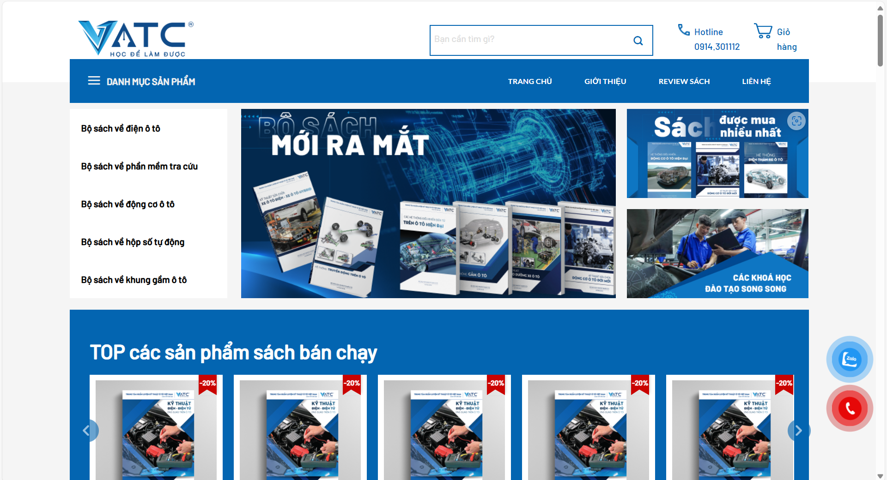This screenshot has width=887, height=480.
Task: Open 'Các khoá học đào tạo song song' banner
Action: point(717,253)
